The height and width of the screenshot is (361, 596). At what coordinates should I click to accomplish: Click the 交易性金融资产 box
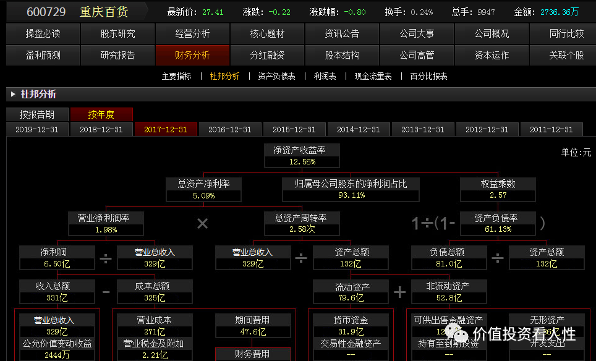351,349
